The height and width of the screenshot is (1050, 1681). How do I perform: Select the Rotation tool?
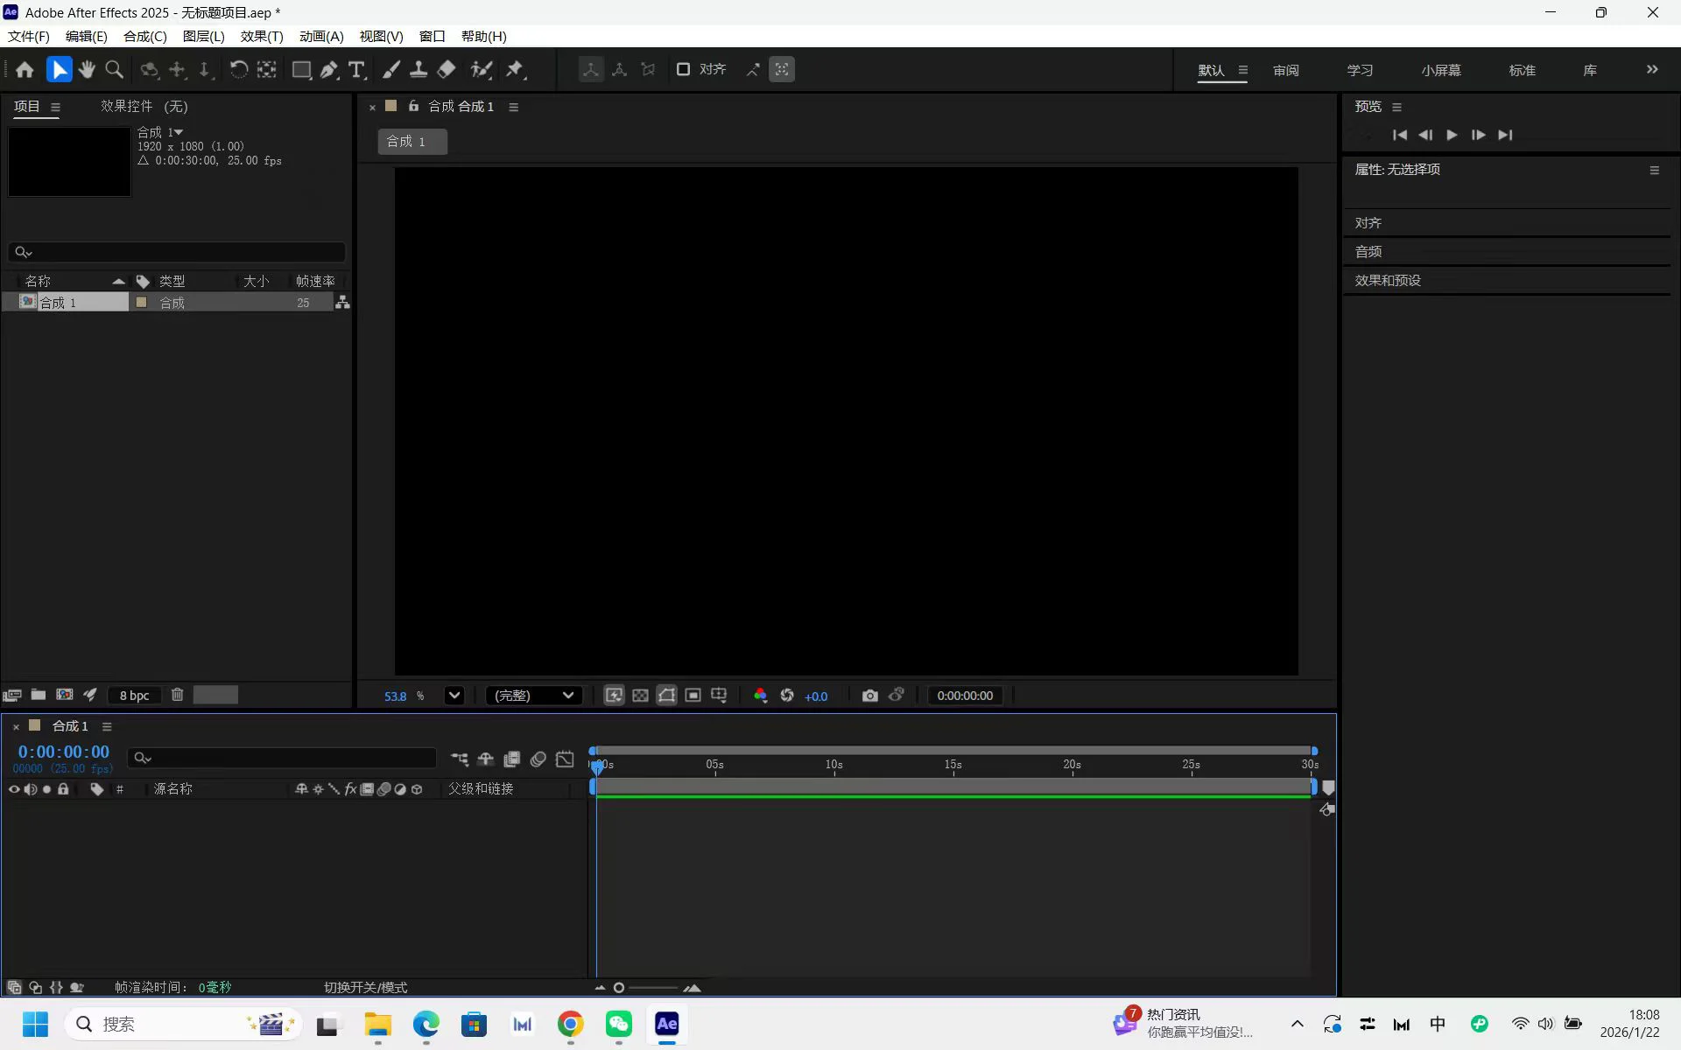pos(238,70)
